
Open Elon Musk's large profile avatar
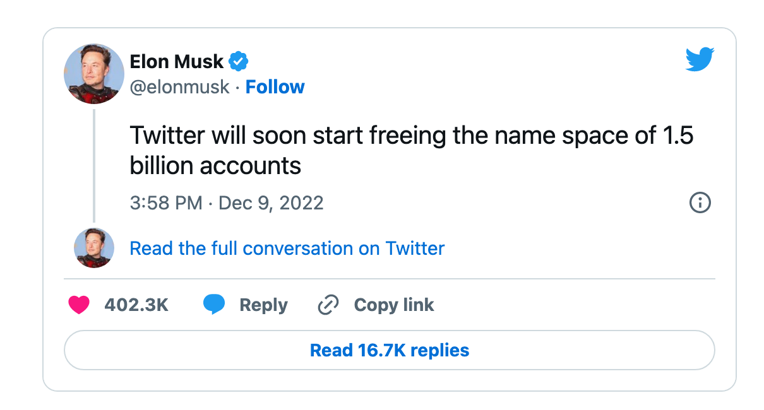pos(94,74)
